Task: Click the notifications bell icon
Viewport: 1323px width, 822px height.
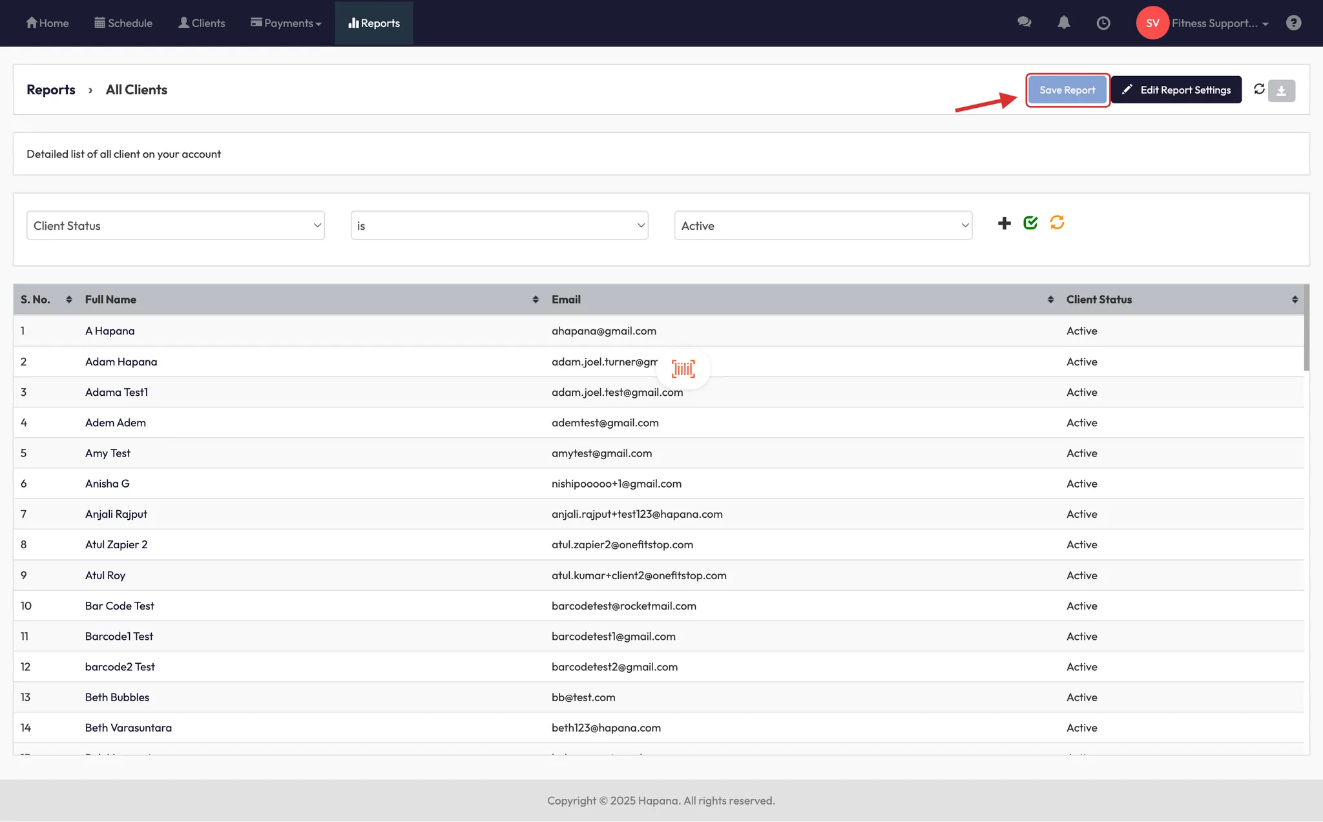Action: (x=1063, y=23)
